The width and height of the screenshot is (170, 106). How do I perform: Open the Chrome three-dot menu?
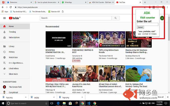168,7
